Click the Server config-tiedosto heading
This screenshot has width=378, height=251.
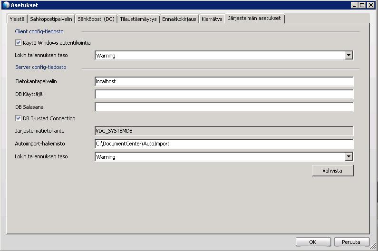[41, 67]
